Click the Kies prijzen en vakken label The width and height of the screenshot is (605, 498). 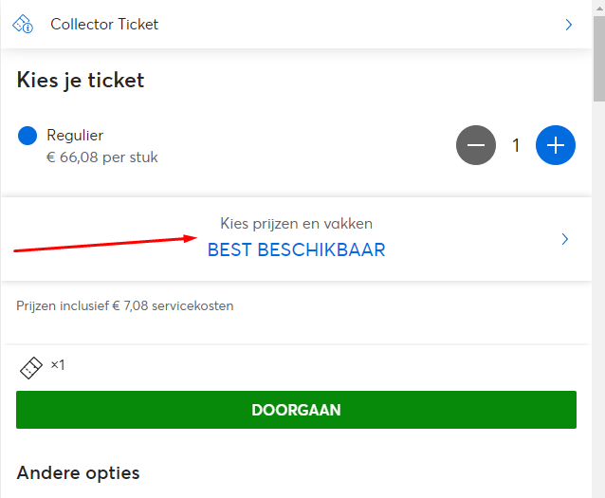coord(296,224)
